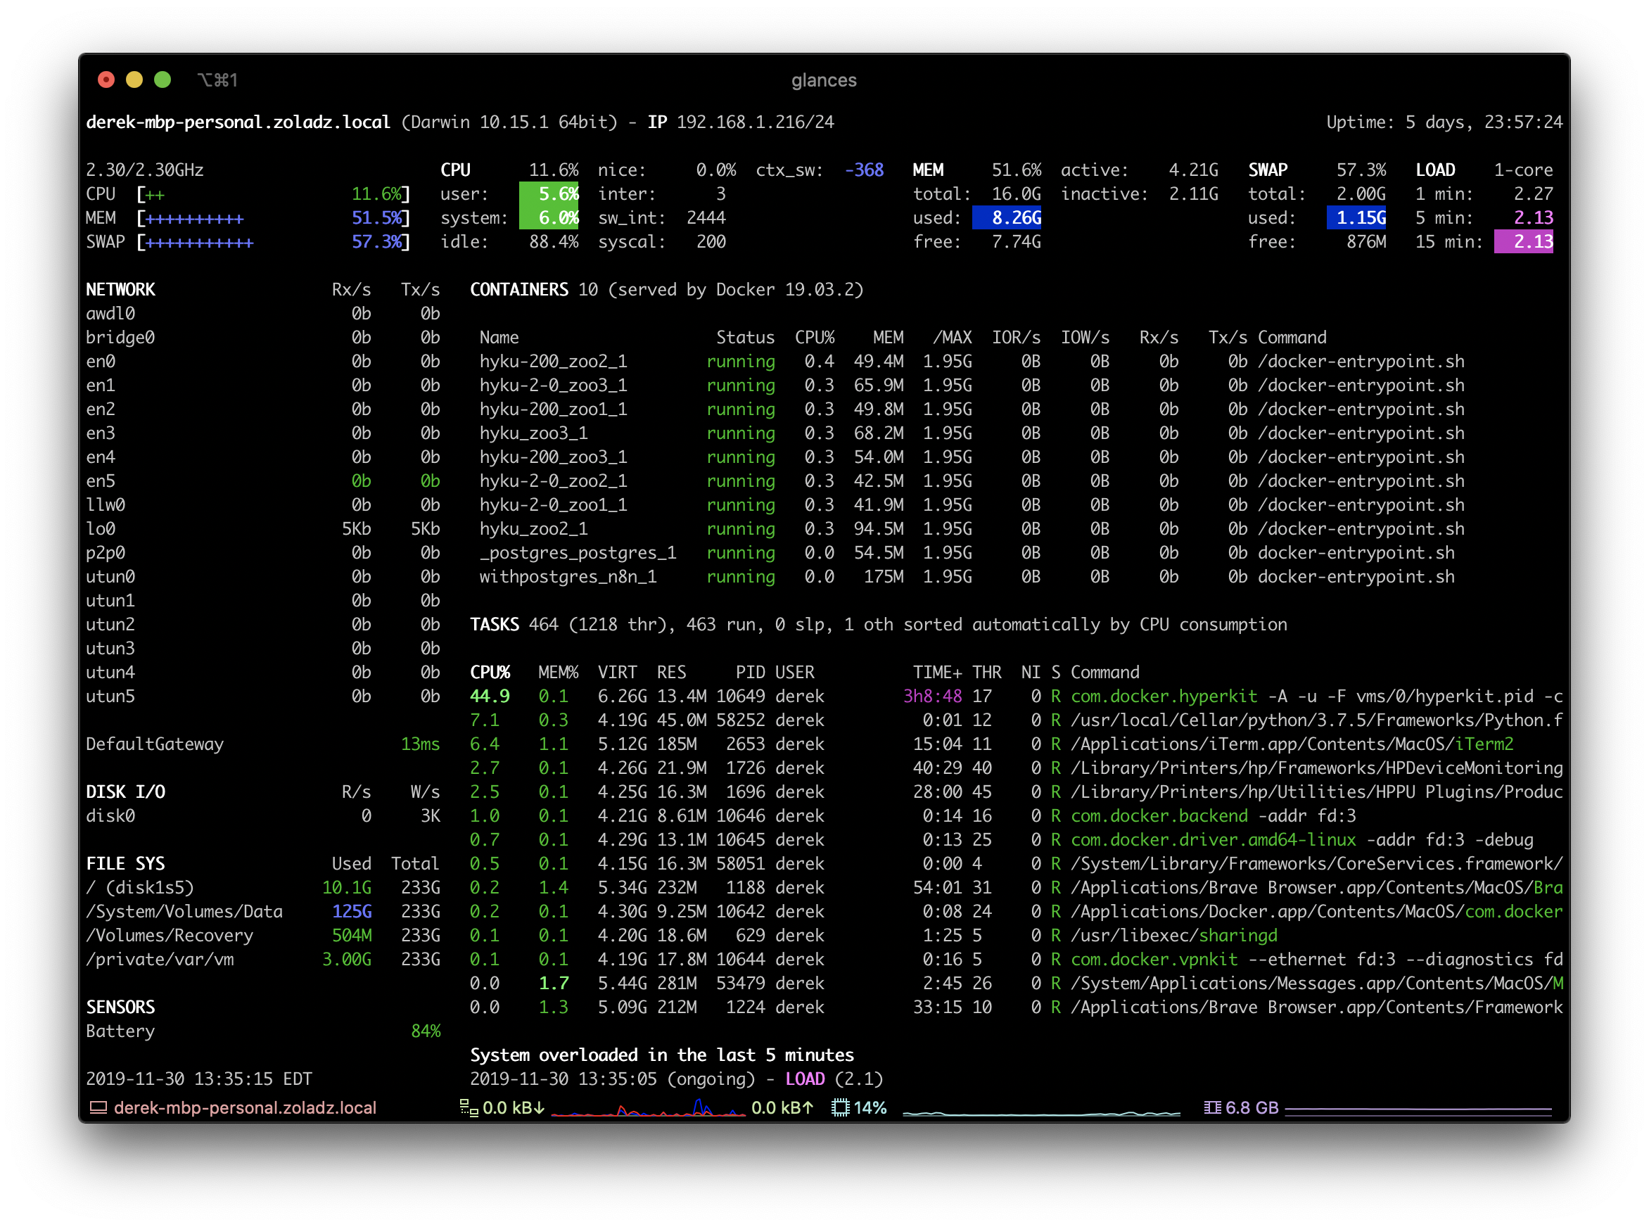Click the 'glances' window title

(823, 80)
